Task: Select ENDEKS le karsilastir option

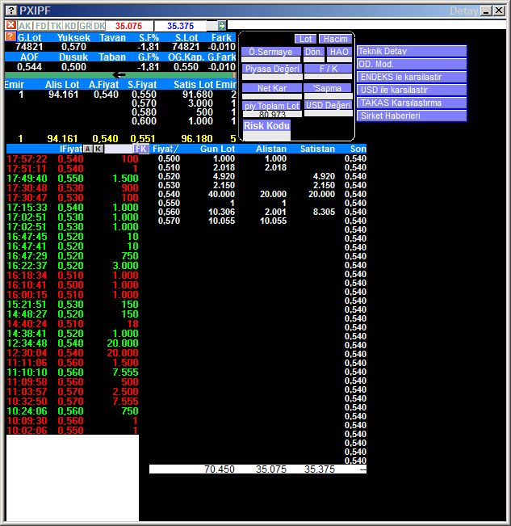Action: pyautogui.click(x=412, y=77)
